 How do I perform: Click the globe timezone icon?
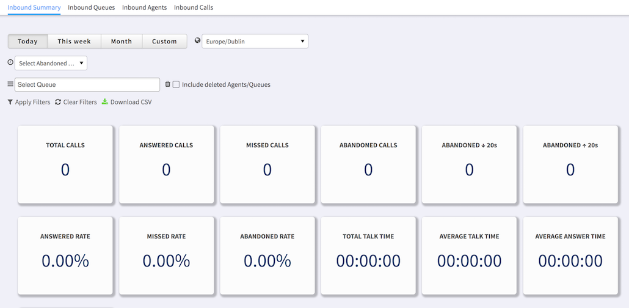(197, 40)
